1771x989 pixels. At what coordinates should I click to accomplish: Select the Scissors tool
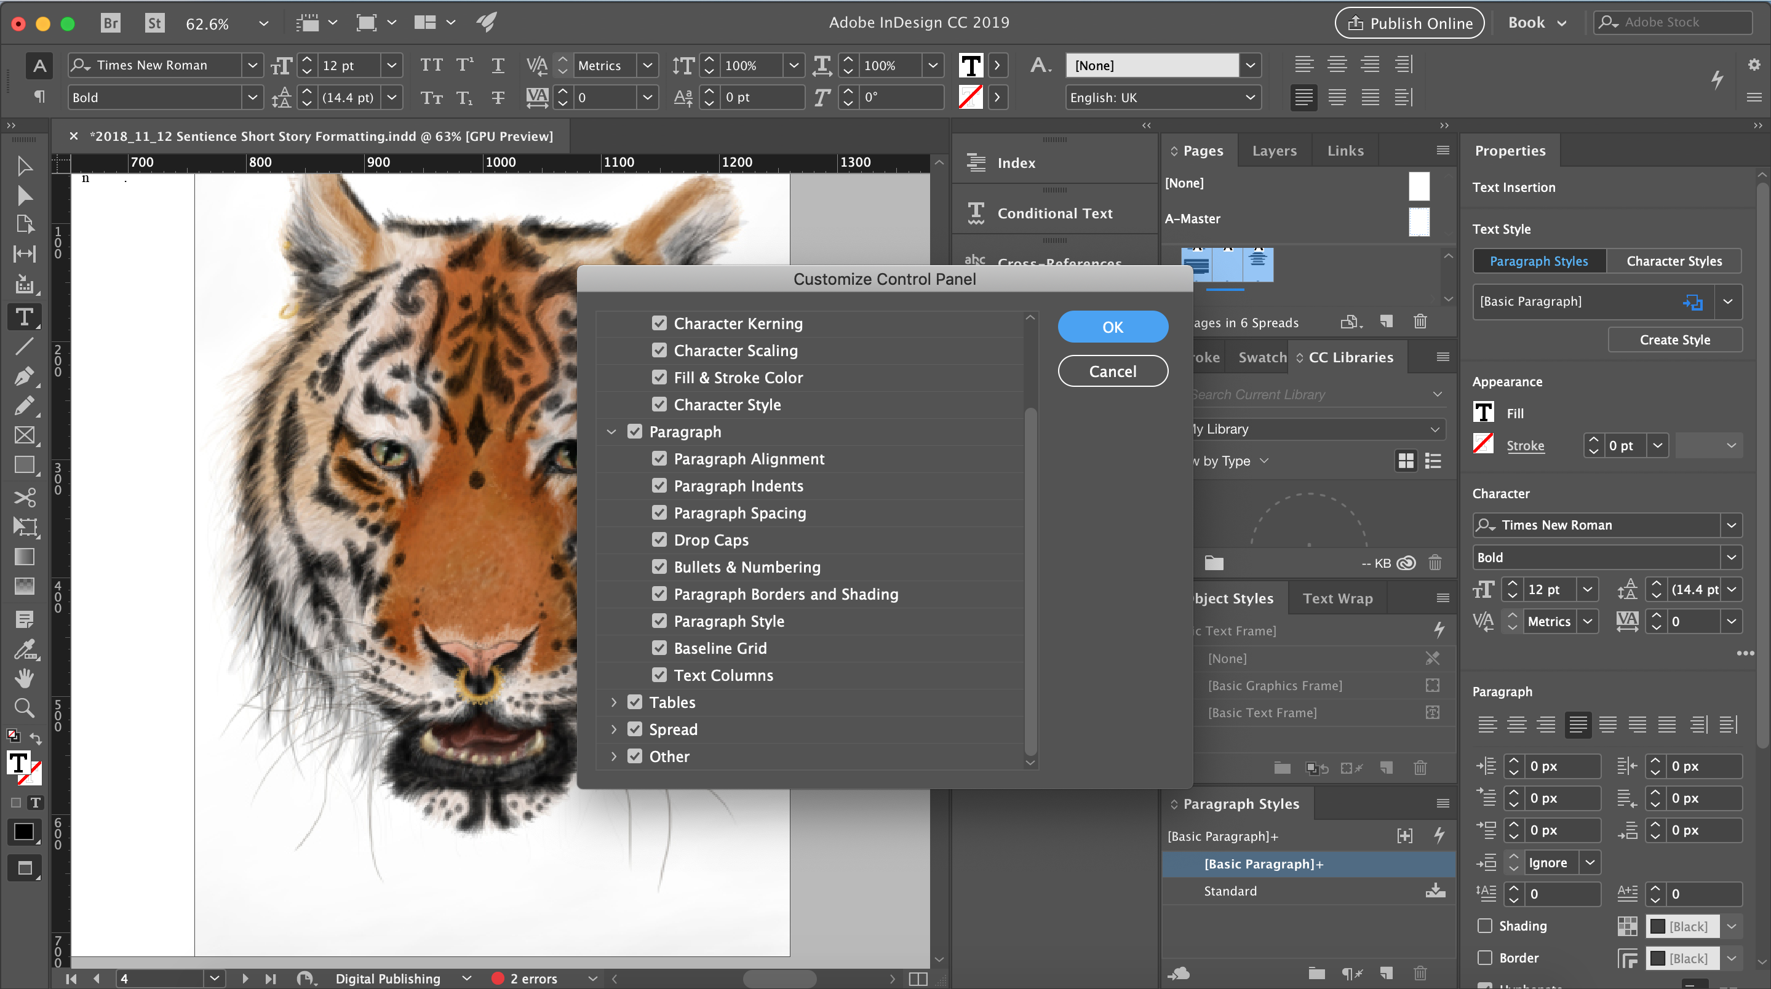pos(24,497)
